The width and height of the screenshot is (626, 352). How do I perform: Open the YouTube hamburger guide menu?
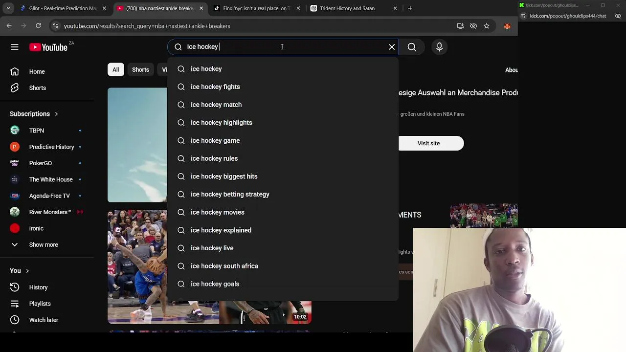click(x=15, y=47)
